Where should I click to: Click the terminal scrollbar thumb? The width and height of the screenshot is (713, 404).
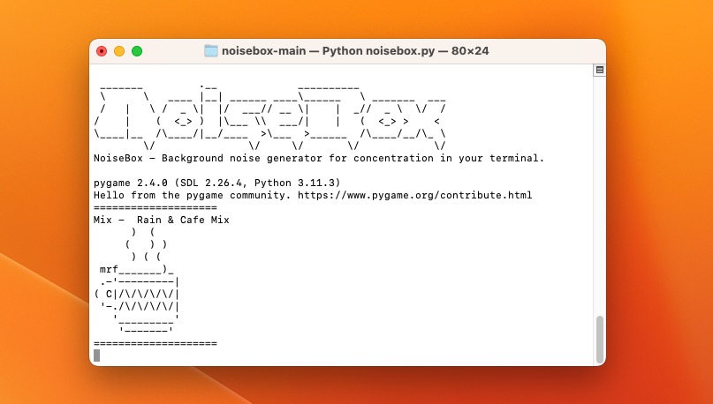pos(600,338)
